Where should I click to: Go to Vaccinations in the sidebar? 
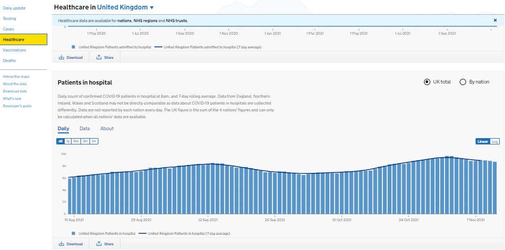click(x=14, y=50)
